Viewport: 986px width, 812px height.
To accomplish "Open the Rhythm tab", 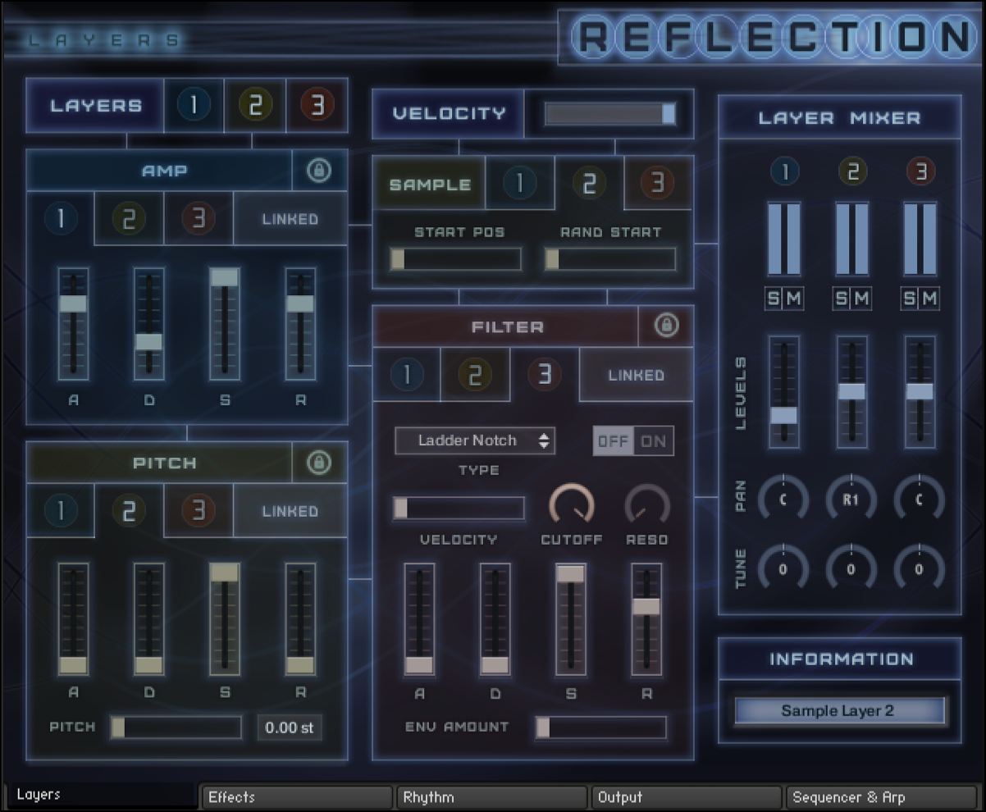I will click(491, 797).
